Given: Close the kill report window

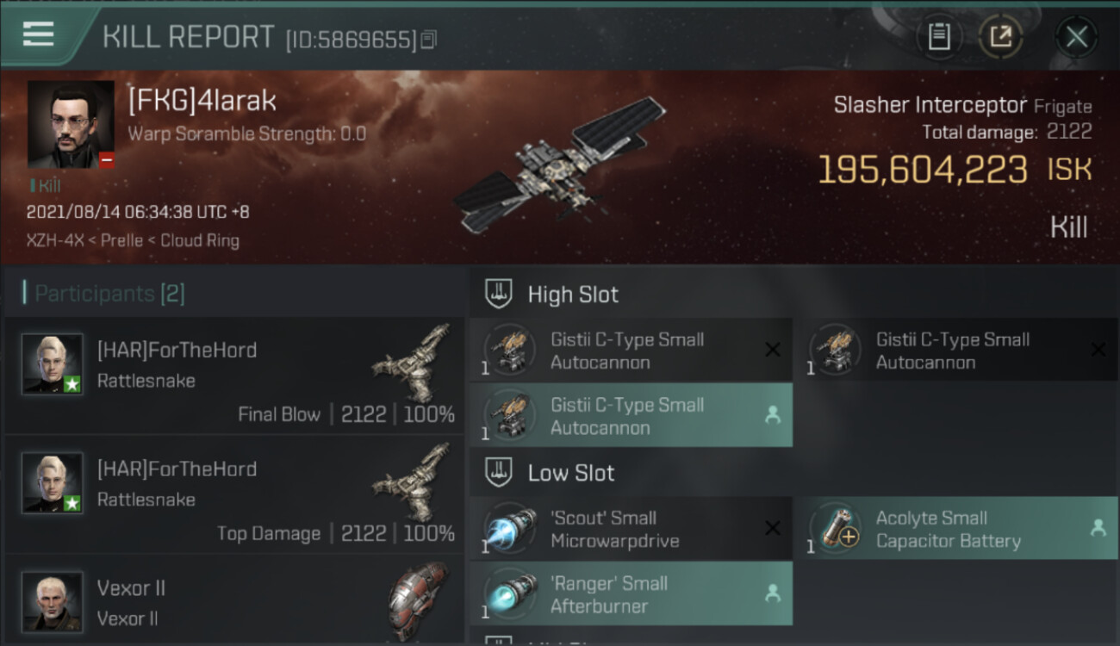Looking at the screenshot, I should [1076, 37].
